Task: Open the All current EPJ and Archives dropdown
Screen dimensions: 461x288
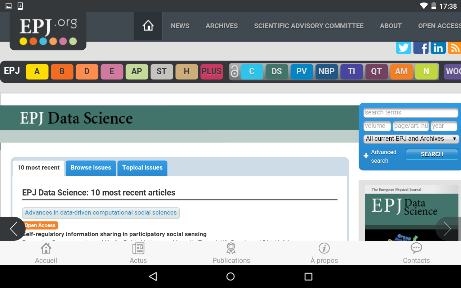Action: [411, 139]
